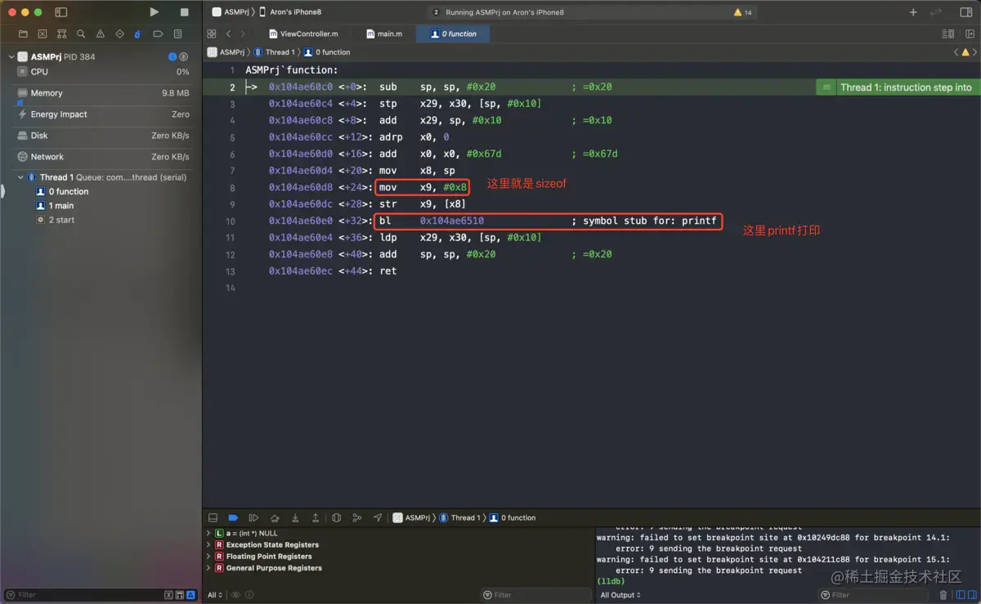
Task: Click the process view options icon beside ASMPrj
Action: [x=184, y=57]
